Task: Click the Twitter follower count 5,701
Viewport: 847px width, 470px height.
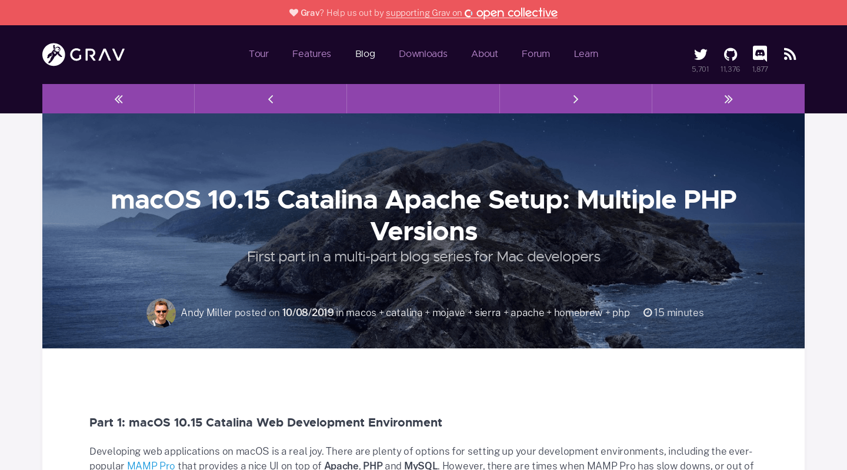Action: pos(700,69)
